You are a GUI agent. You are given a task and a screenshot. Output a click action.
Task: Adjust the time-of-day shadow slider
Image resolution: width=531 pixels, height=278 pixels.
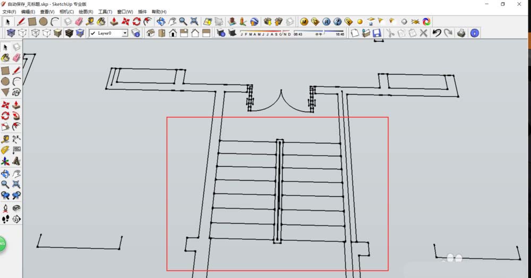click(319, 33)
